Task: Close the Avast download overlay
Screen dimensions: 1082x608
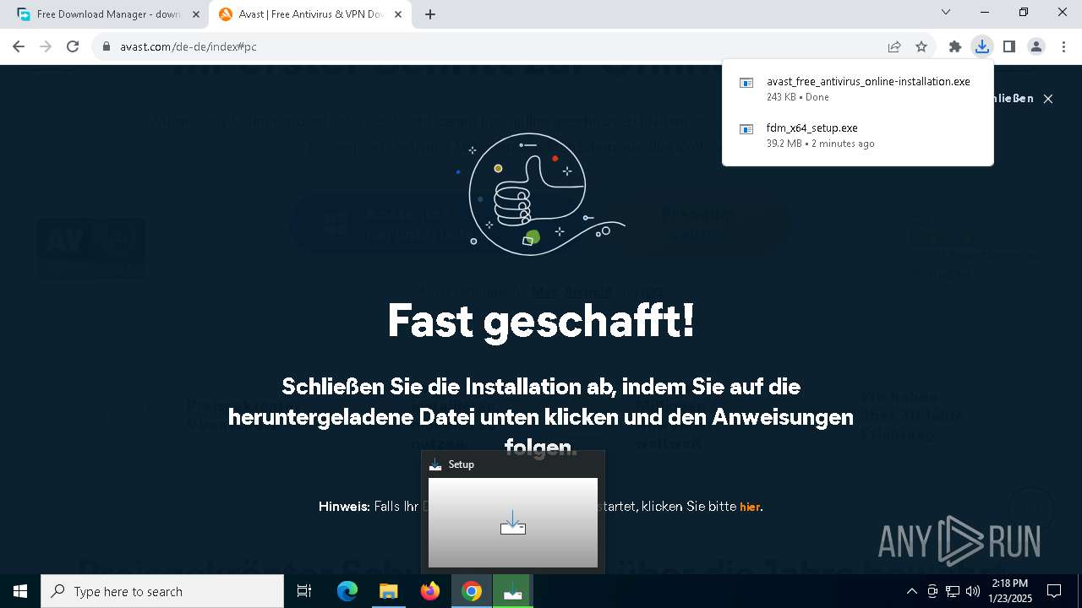Action: [x=1048, y=99]
